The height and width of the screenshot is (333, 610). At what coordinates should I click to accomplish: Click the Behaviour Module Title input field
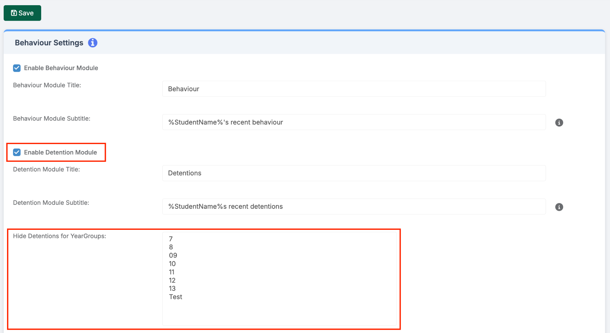click(x=354, y=89)
